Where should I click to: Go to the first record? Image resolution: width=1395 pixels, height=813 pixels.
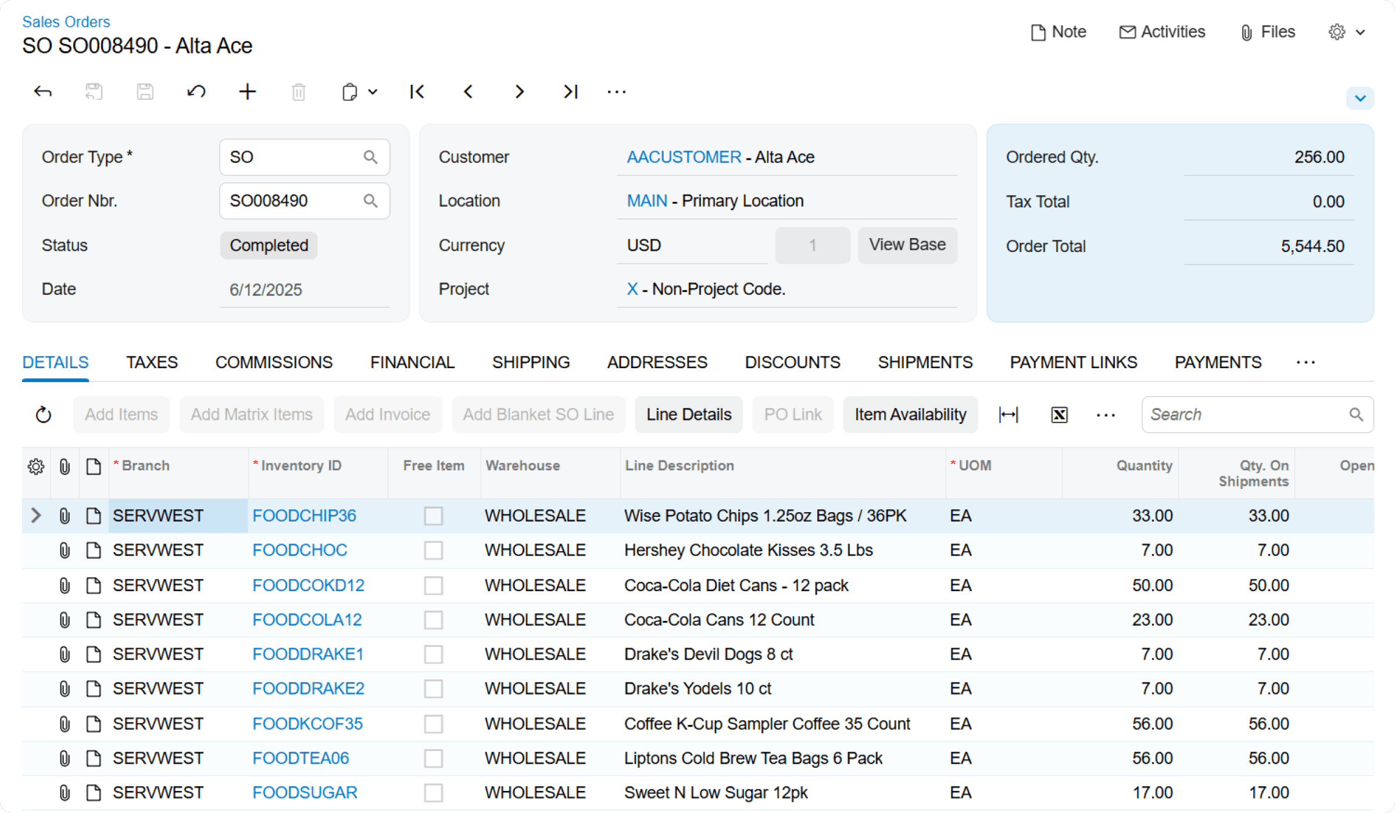point(417,92)
